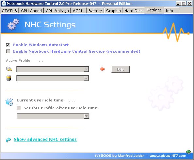This screenshot has height=160, width=194.
Task: Switch to the CPU Voltage tab
Action: [x=57, y=11]
